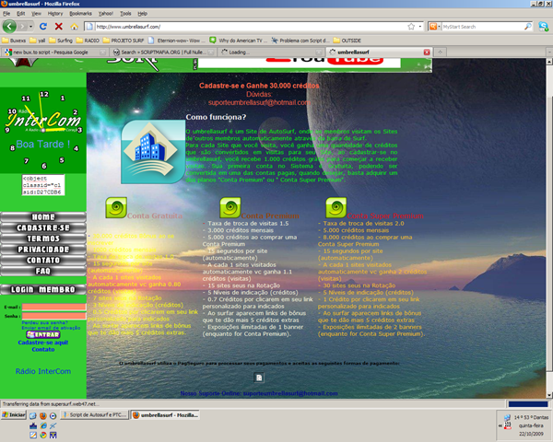Open the History menu
553x442 pixels.
55,14
